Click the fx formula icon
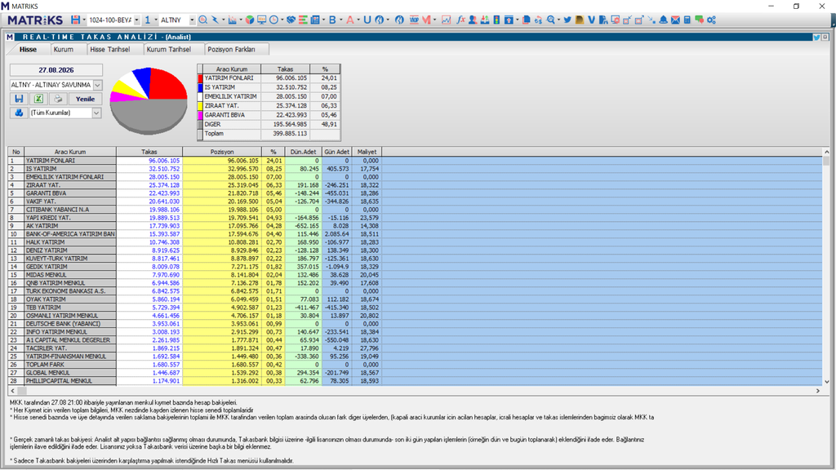 pos(460,20)
